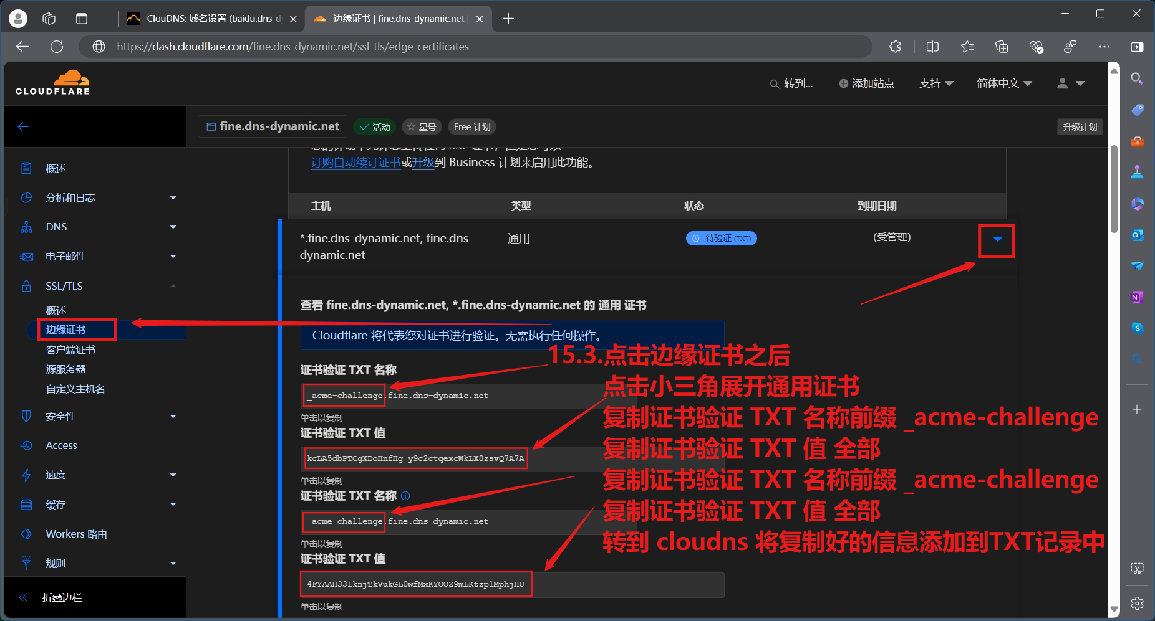Open the 转到... search box
Screen dimensions: 1155x621
(x=791, y=83)
